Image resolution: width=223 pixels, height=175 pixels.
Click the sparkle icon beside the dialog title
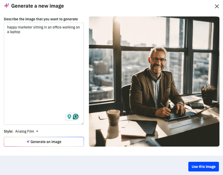(7, 6)
